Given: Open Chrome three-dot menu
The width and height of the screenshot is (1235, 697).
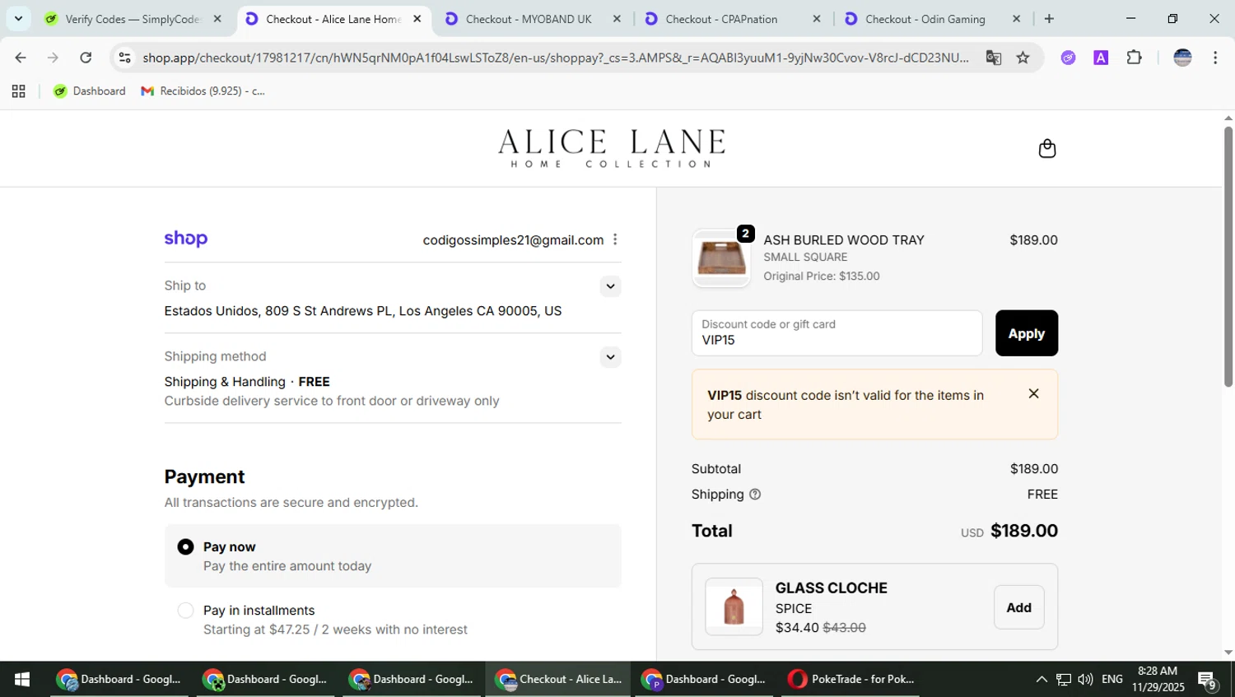Looking at the screenshot, I should [1215, 58].
